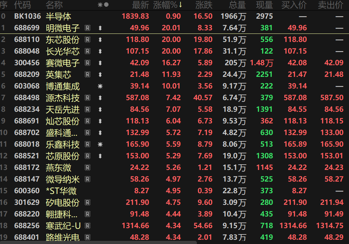Click the R badge for 芯原股份
This screenshot has height=244, width=349.
pyautogui.click(x=87, y=156)
